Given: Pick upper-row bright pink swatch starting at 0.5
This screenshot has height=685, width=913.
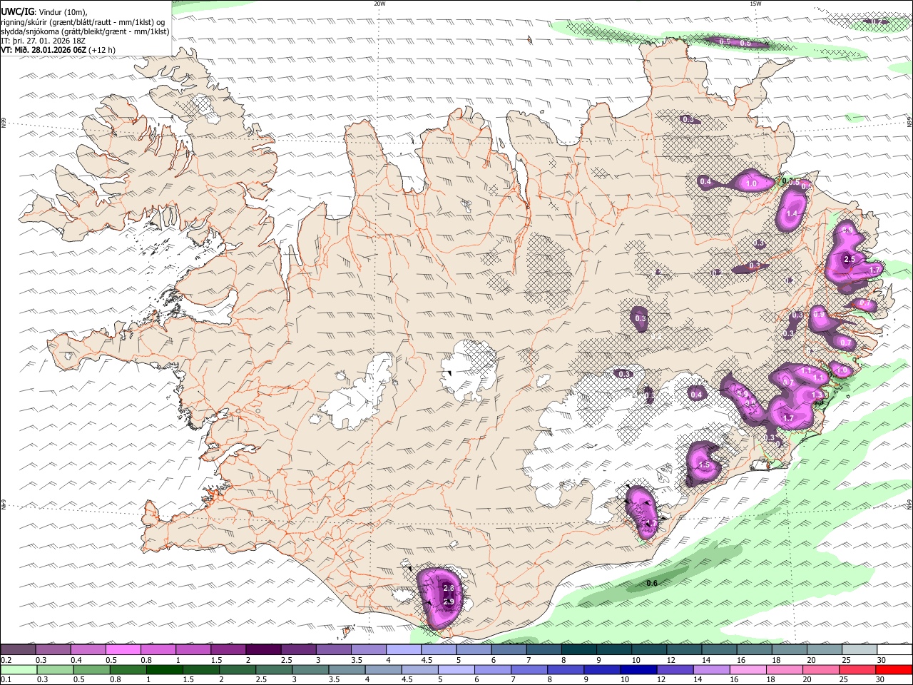Looking at the screenshot, I should [123, 649].
